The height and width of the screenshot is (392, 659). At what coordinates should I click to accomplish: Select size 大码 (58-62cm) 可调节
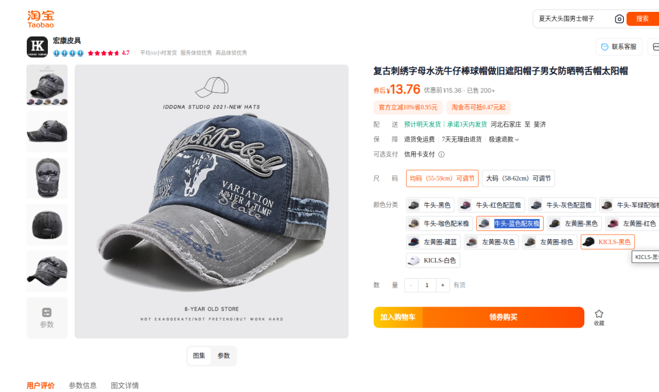pos(518,179)
